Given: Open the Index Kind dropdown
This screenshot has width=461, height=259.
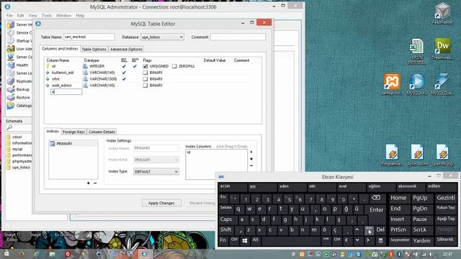Looking at the screenshot, I should click(156, 160).
